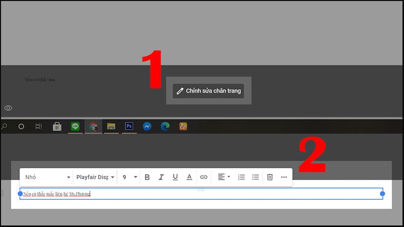The height and width of the screenshot is (227, 404).
Task: Open the "Nhỏ" text style dropdown
Action: pyautogui.click(x=47, y=177)
